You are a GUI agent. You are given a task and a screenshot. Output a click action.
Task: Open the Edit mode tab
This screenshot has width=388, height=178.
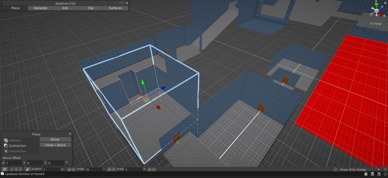(65, 8)
